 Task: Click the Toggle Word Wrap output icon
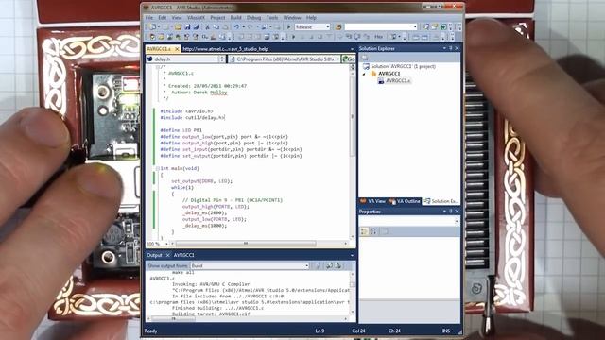[x=338, y=266]
